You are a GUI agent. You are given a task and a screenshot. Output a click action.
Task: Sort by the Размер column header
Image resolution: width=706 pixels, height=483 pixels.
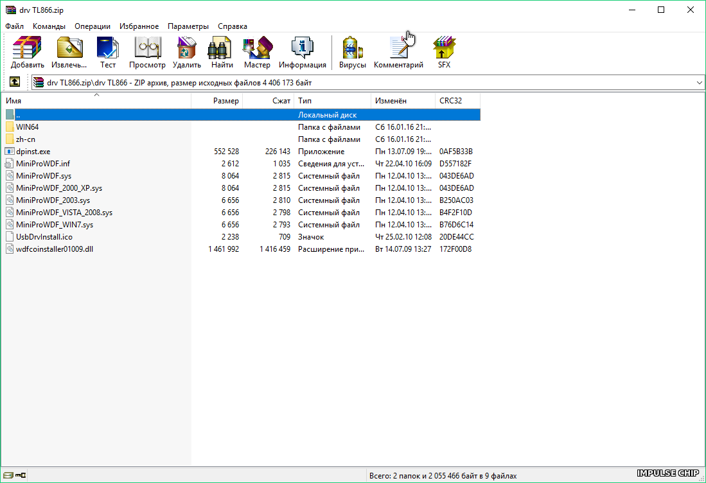tap(217, 100)
